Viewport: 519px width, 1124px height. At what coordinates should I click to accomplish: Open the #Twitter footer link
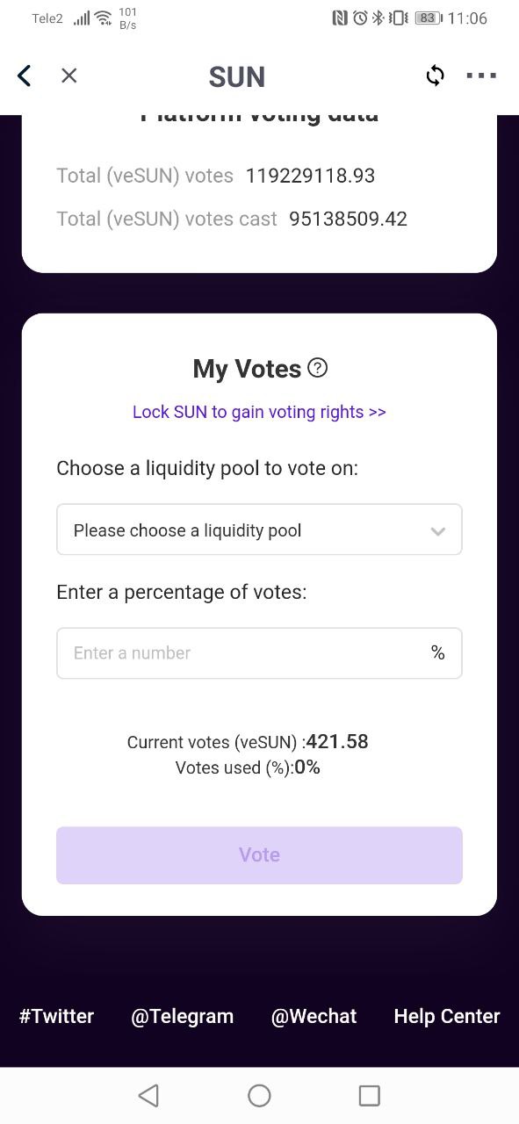pos(56,1016)
